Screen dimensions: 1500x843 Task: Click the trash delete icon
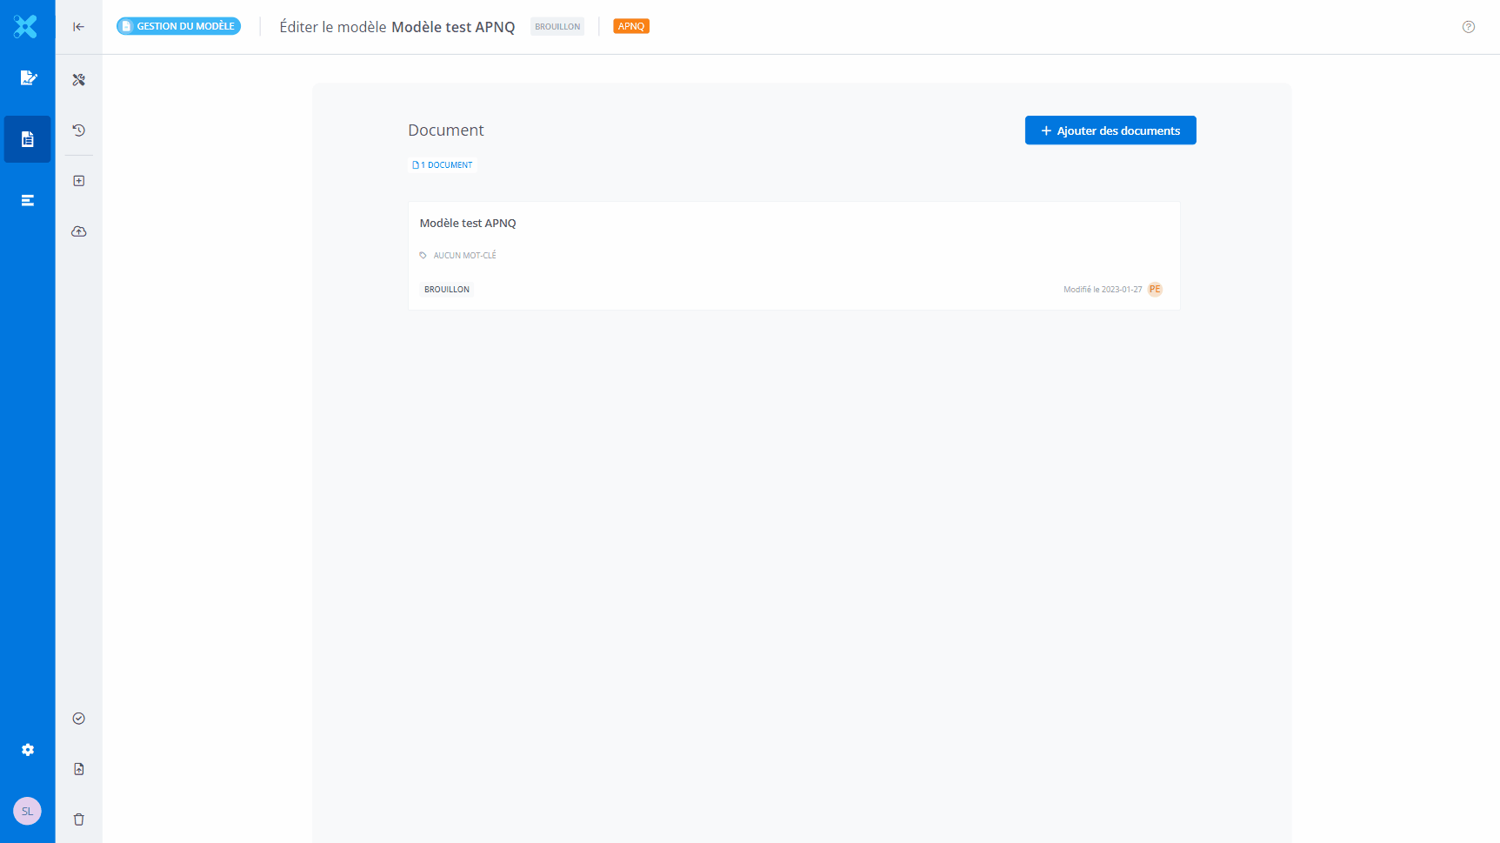point(79,820)
